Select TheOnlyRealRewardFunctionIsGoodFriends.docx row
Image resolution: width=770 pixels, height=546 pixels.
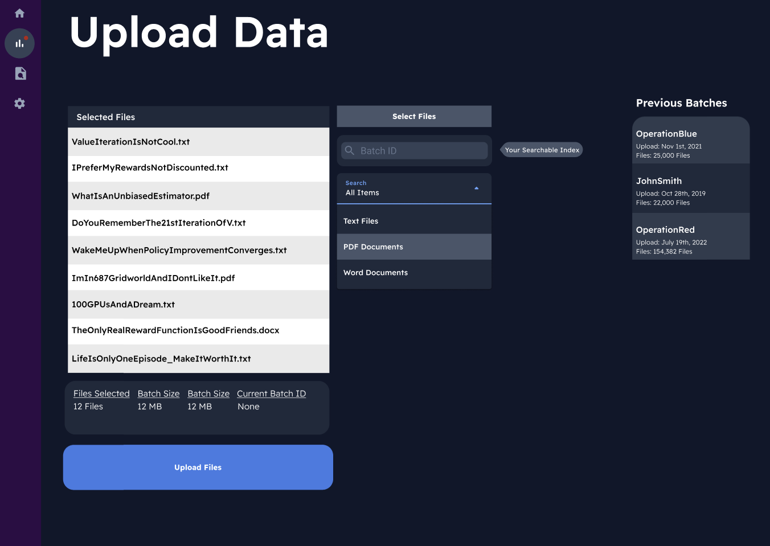pyautogui.click(x=199, y=331)
